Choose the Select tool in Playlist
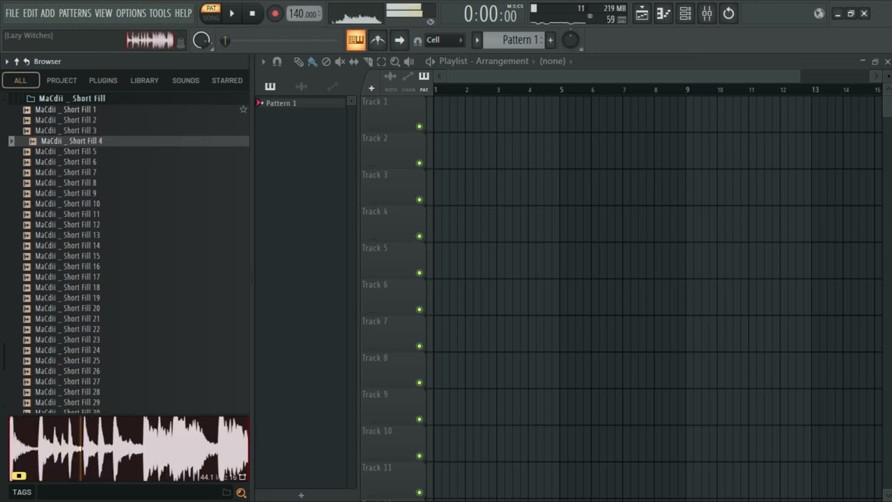The image size is (892, 502). (381, 61)
